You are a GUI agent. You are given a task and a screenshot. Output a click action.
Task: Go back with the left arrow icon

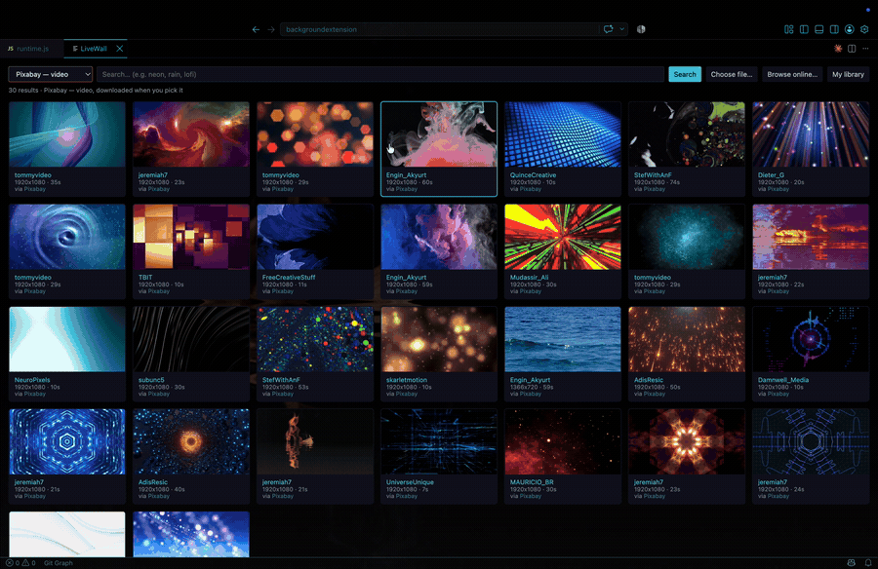256,29
